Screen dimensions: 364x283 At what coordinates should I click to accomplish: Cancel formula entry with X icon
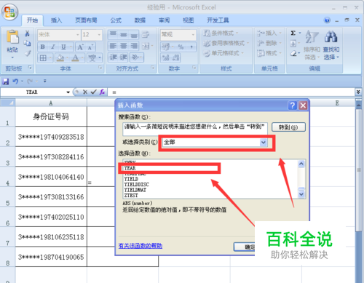85,92
